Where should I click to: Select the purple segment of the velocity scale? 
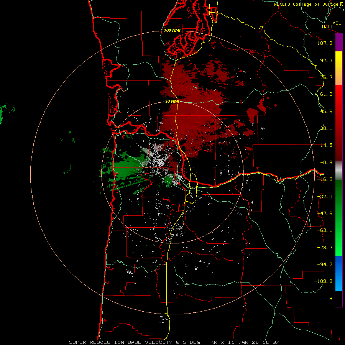pos(338,43)
